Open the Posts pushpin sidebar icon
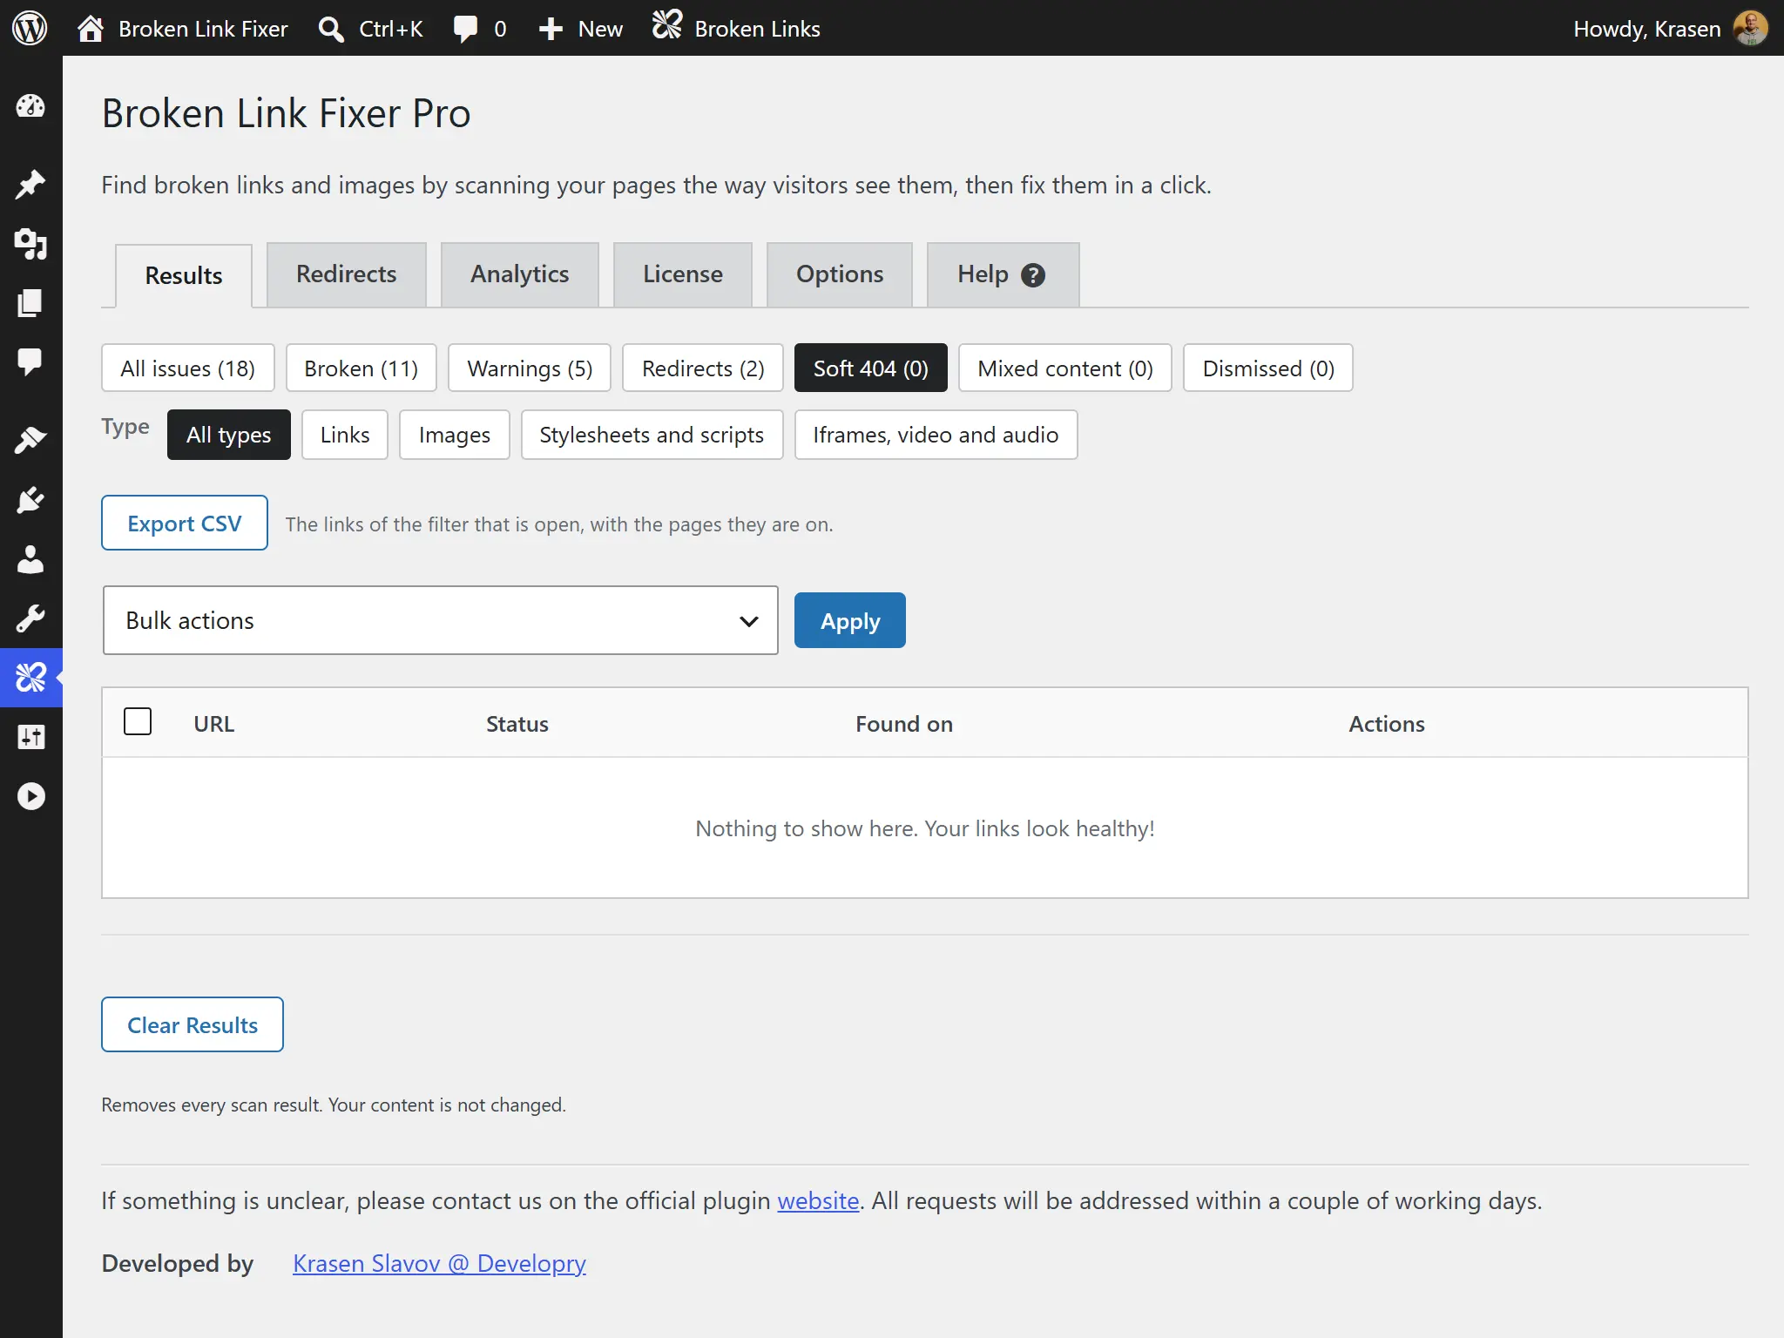The width and height of the screenshot is (1784, 1338). (x=30, y=185)
